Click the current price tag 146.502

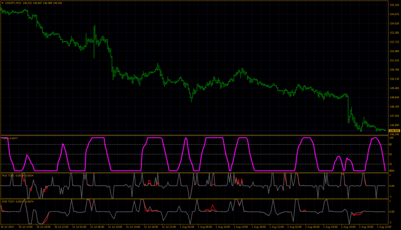394,131
